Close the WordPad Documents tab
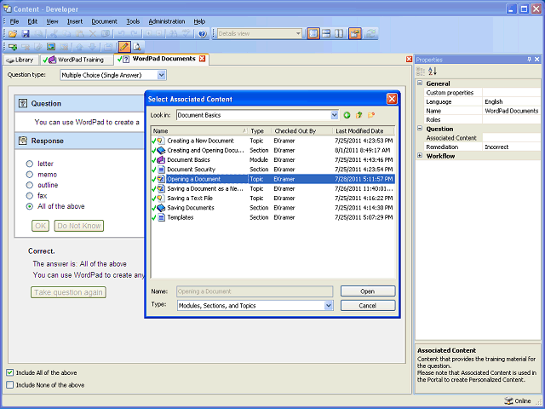This screenshot has height=409, width=545. point(202,59)
